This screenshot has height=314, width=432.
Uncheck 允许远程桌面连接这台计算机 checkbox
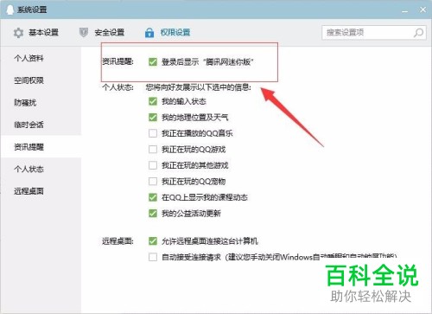(153, 241)
